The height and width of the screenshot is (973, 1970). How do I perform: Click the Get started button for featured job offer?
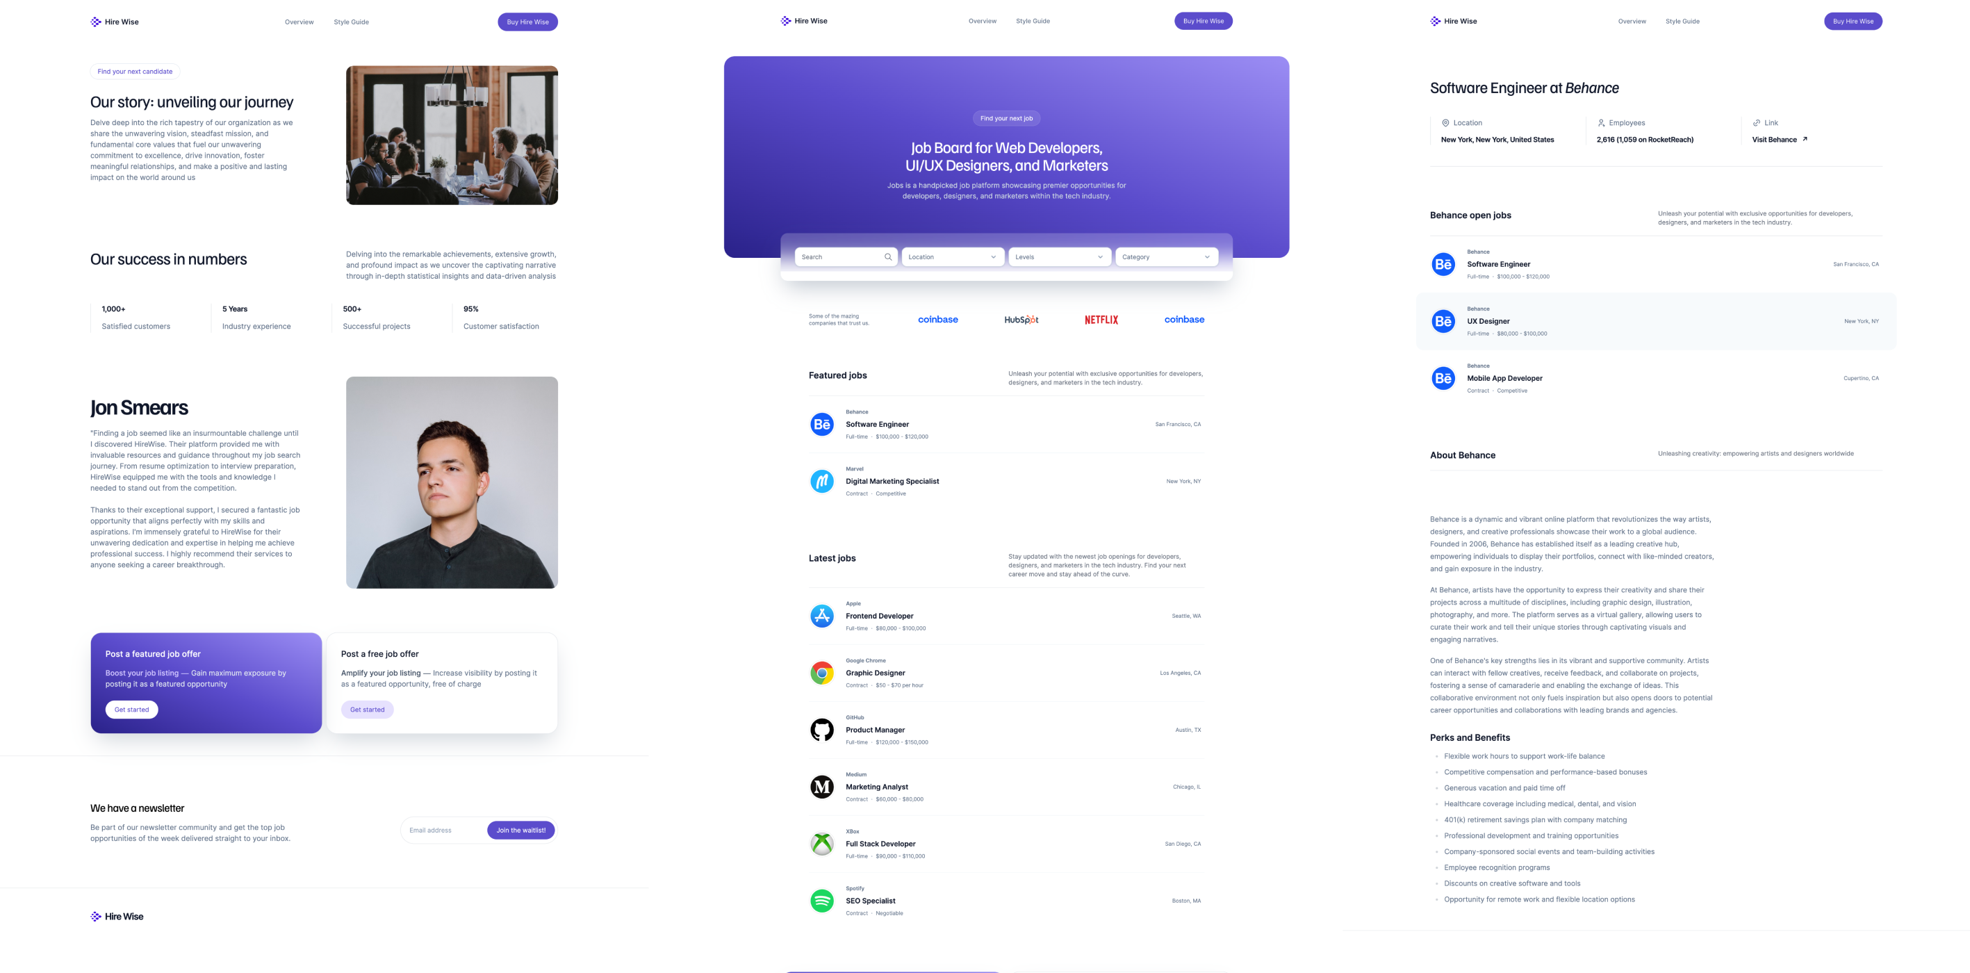[131, 708]
